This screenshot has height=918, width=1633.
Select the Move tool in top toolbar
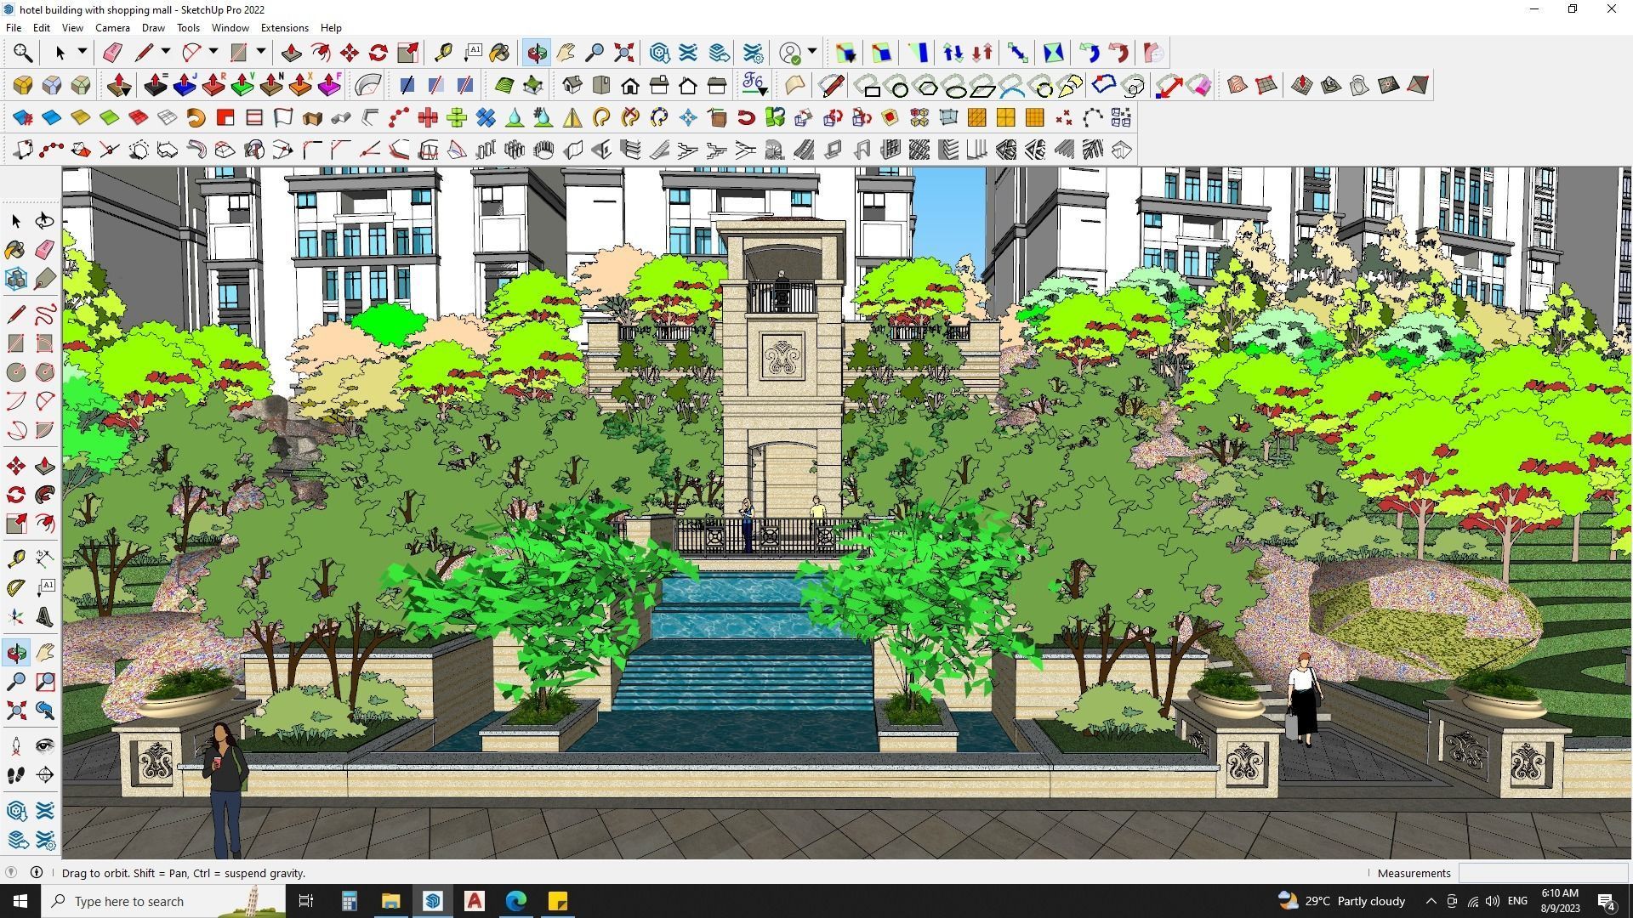pyautogui.click(x=349, y=53)
